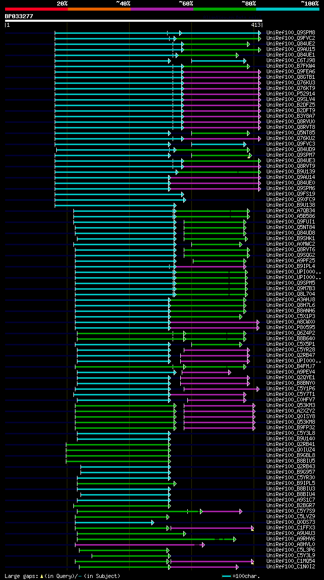View the UniRef100_B9G957 hit

291,472
